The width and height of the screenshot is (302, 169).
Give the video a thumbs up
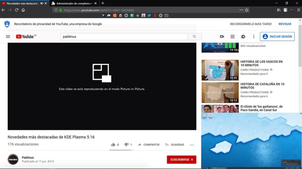coord(113,144)
